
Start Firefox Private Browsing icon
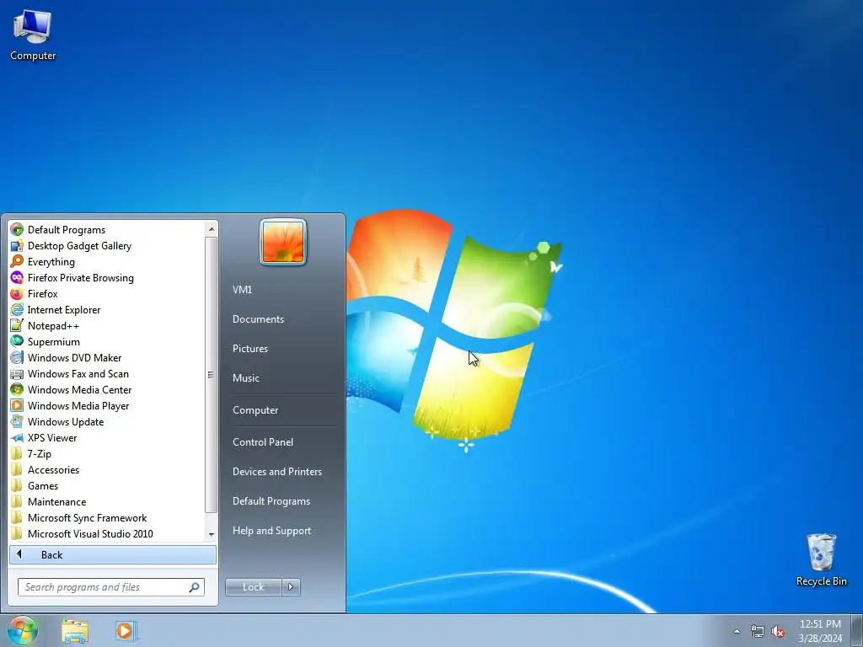[17, 277]
